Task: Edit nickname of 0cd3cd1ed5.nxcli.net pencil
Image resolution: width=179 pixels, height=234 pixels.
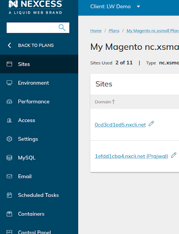Action: [x=151, y=123]
